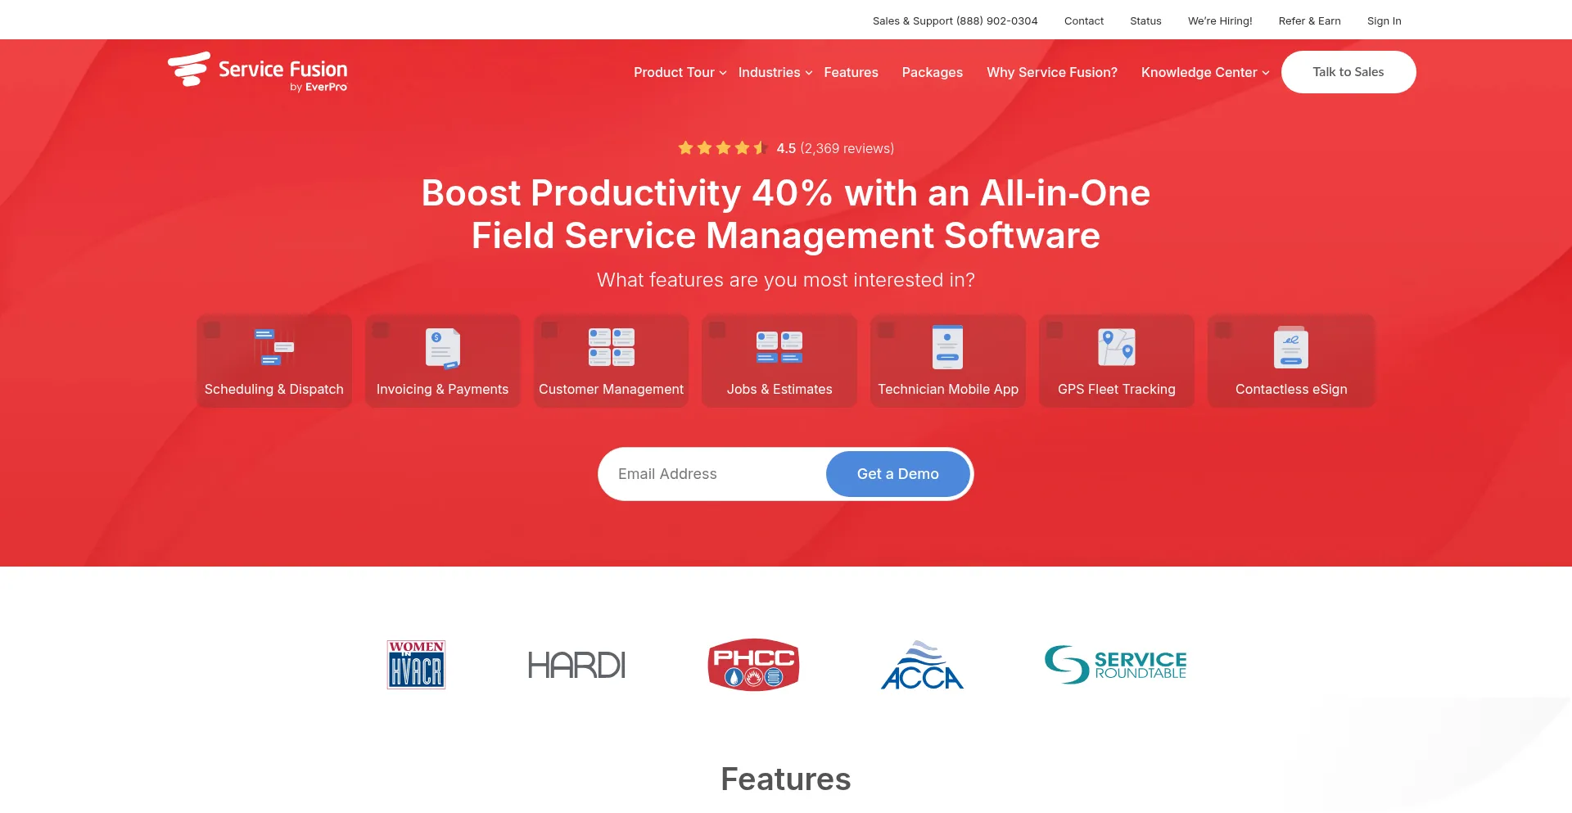The height and width of the screenshot is (813, 1572).
Task: Click the HARDI logo
Action: [576, 665]
